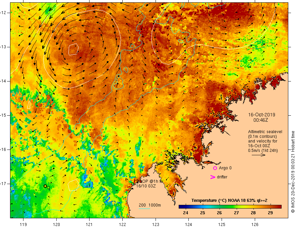This screenshot has height=228, width=295.
Task: Click the 121 longitude axis label
Action: (90, 224)
